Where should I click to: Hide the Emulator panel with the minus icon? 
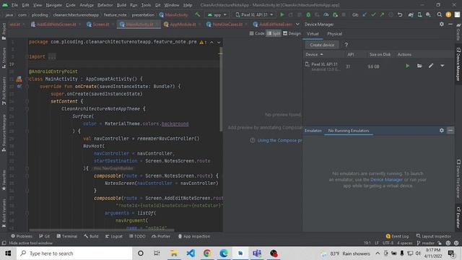(x=450, y=130)
